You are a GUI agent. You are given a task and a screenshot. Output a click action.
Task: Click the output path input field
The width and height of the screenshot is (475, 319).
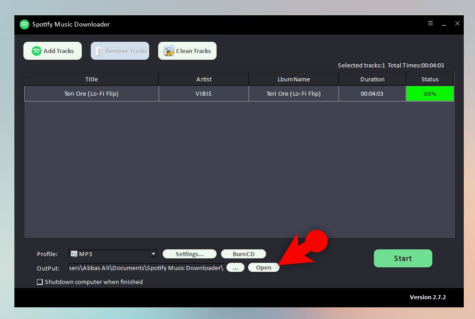(146, 268)
